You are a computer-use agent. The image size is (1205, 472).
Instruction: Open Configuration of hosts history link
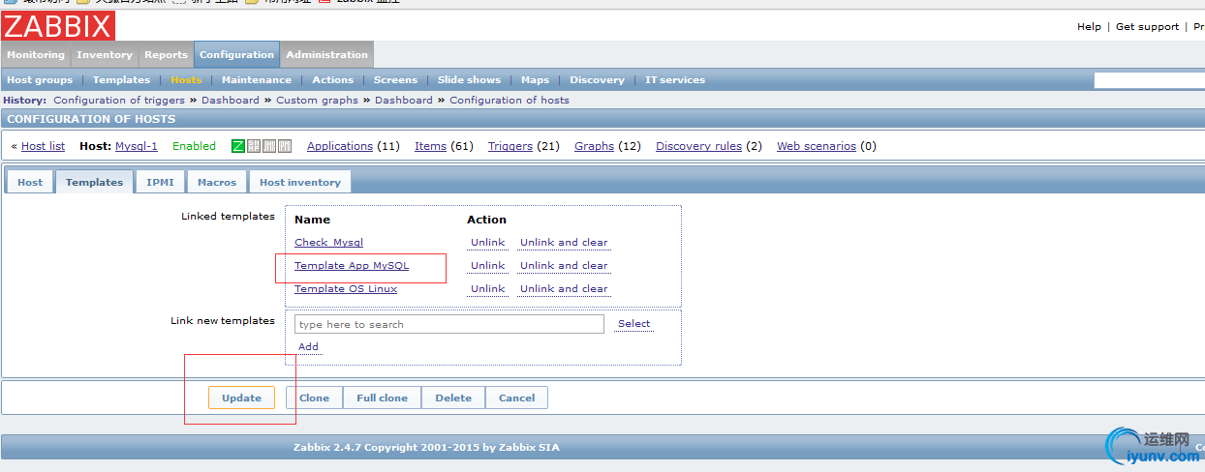coord(510,100)
